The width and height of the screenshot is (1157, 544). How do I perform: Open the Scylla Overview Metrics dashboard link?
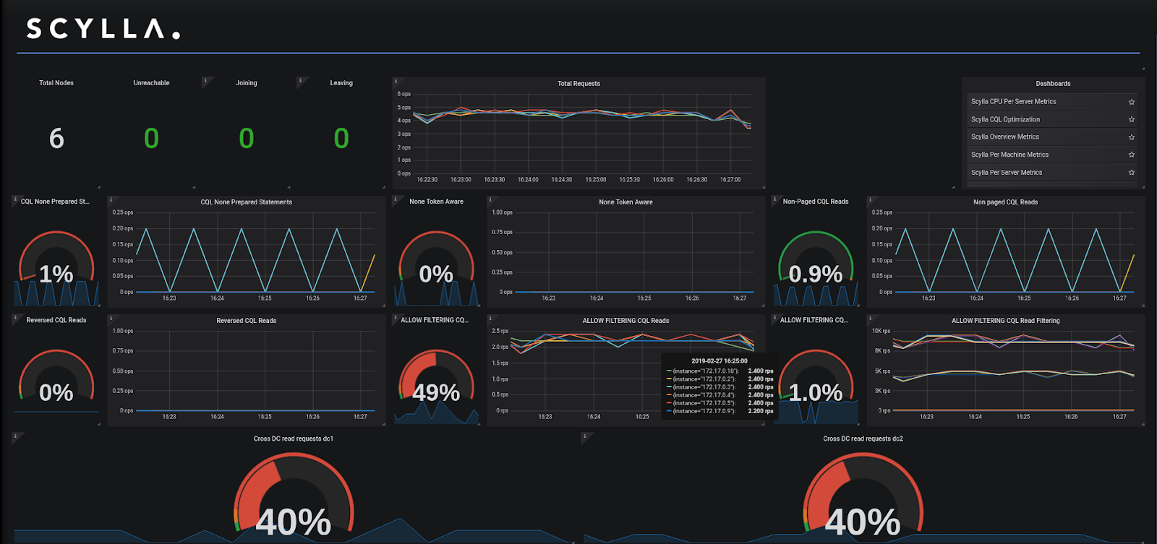(1004, 137)
